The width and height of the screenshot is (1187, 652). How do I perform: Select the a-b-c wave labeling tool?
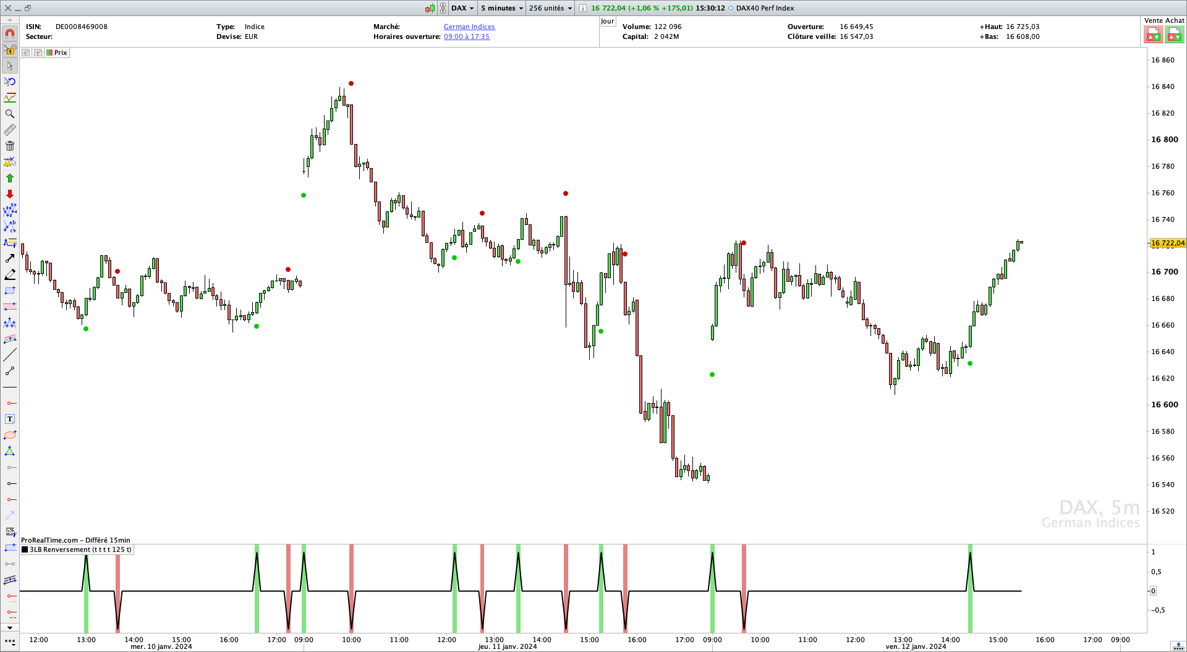(10, 226)
